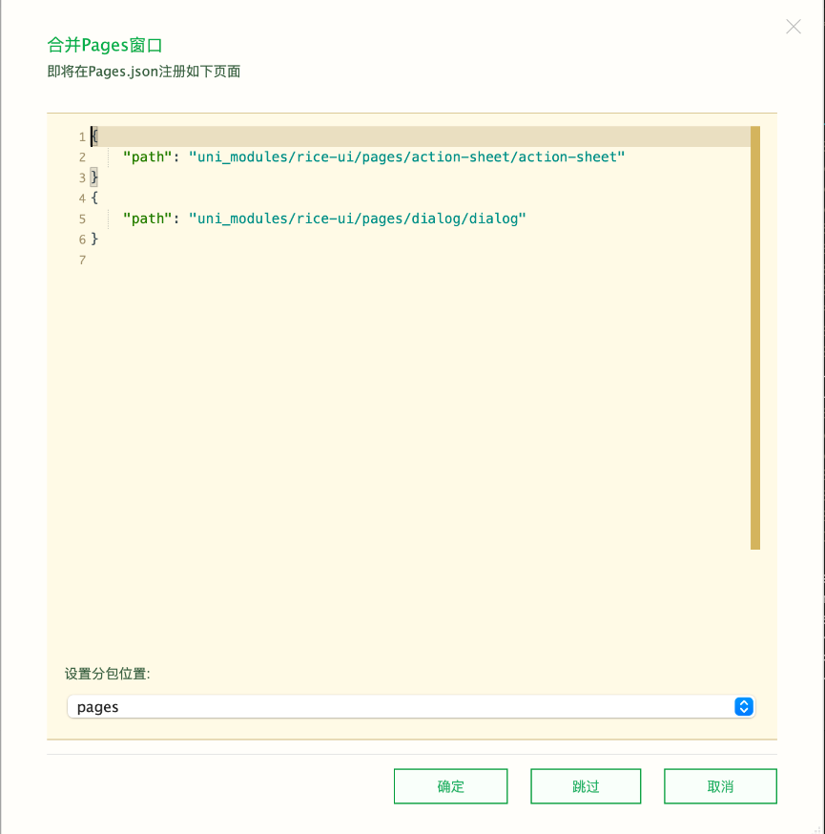Click the 设置分包位置 label
The height and width of the screenshot is (834, 825).
pos(107,674)
